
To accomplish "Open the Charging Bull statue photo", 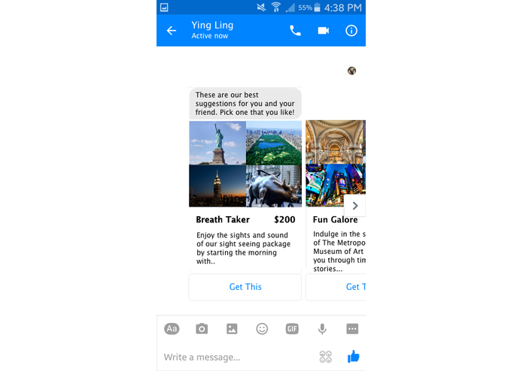I will coord(274,186).
